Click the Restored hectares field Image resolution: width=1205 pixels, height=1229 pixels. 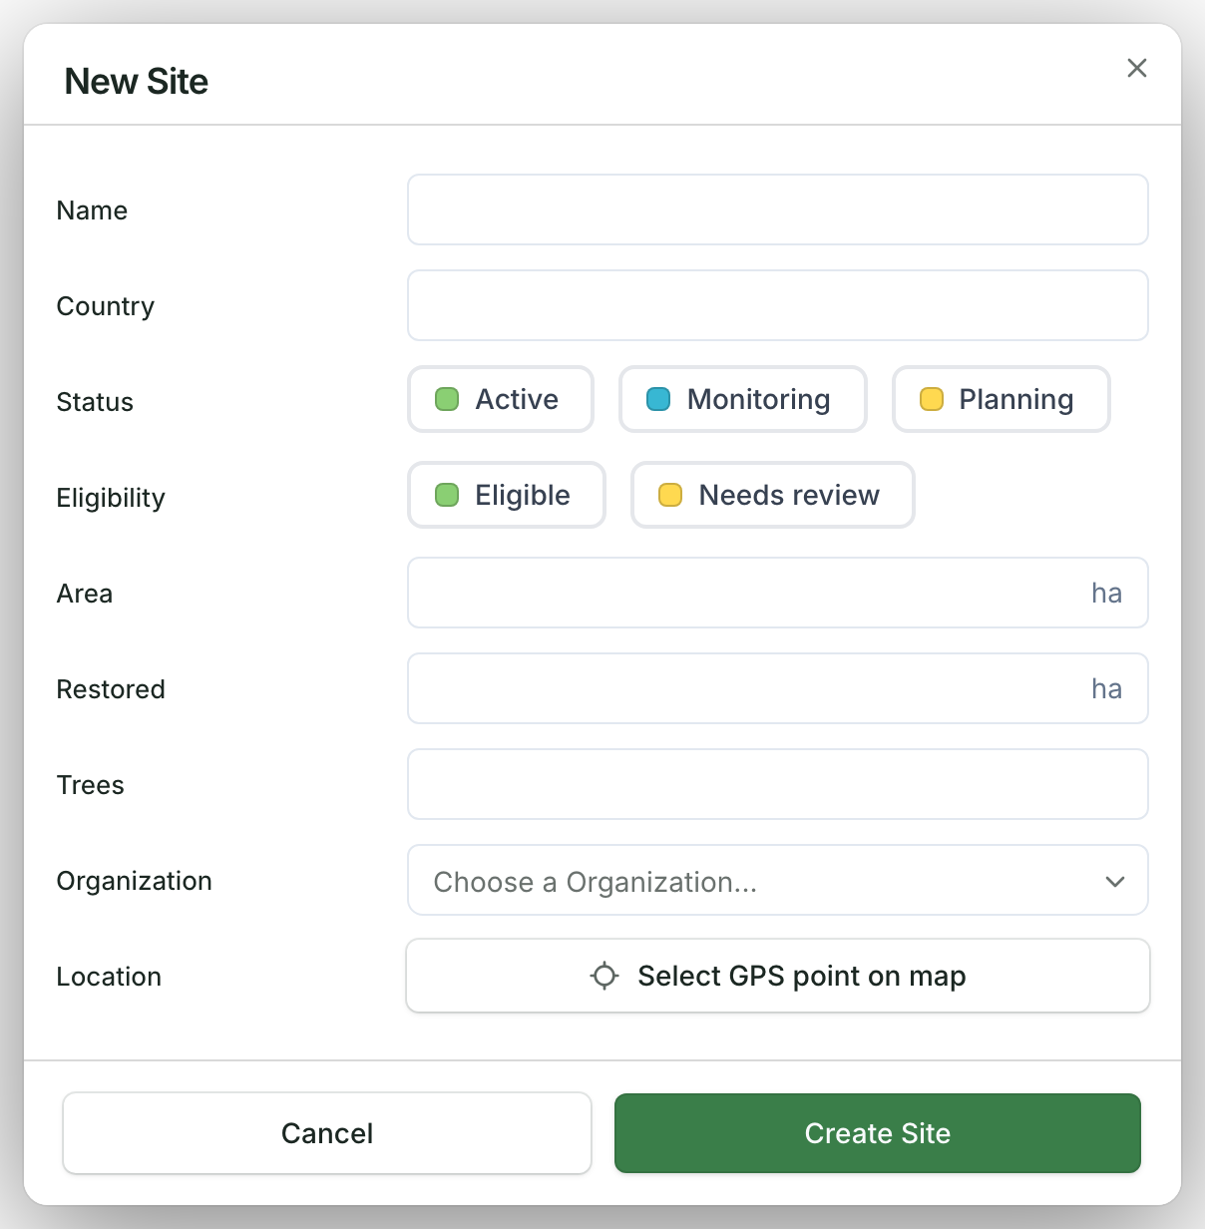pyautogui.click(x=778, y=688)
